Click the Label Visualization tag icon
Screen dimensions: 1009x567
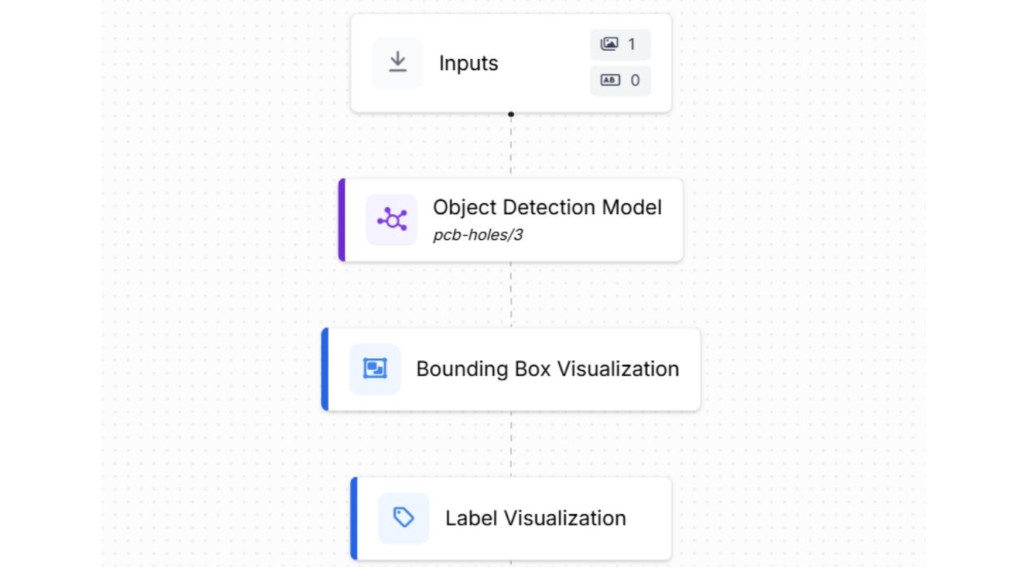[403, 518]
